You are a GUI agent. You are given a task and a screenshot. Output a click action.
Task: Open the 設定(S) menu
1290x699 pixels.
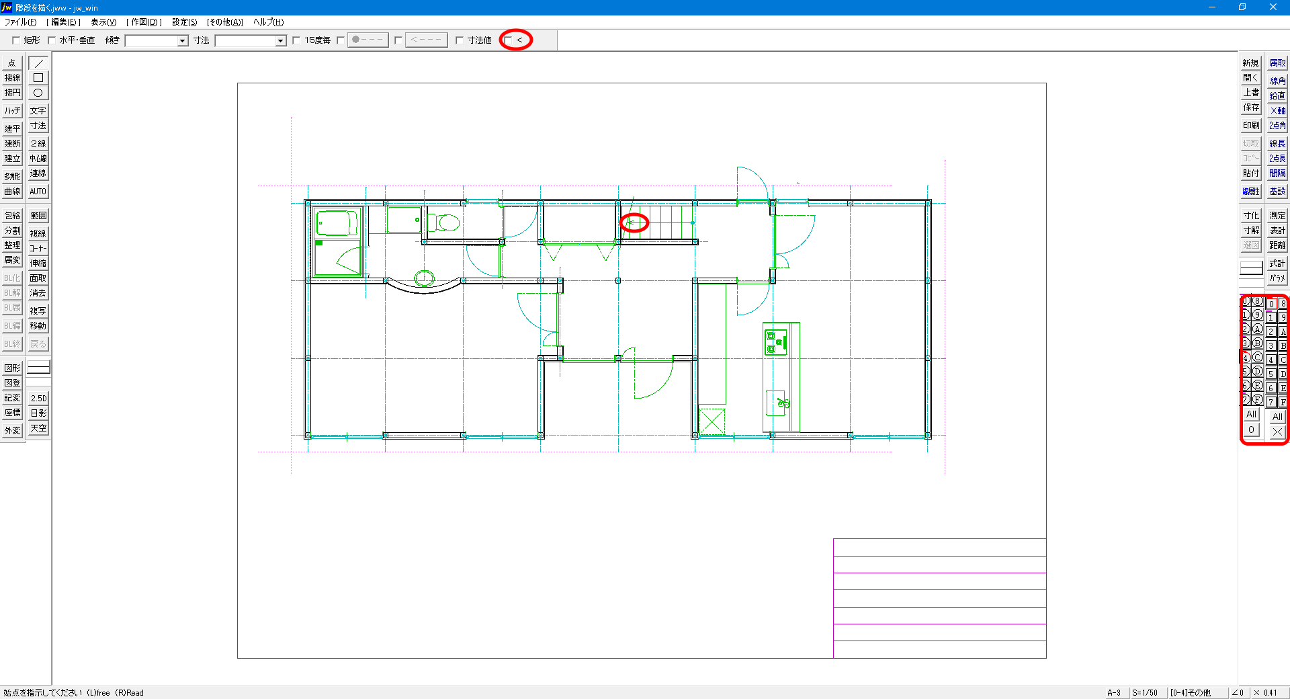185,22
